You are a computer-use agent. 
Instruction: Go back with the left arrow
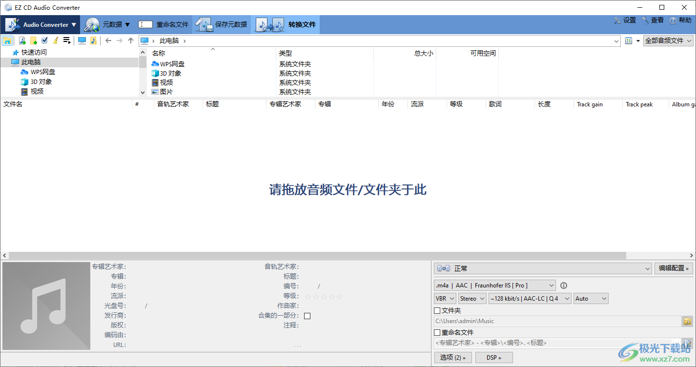coord(108,41)
